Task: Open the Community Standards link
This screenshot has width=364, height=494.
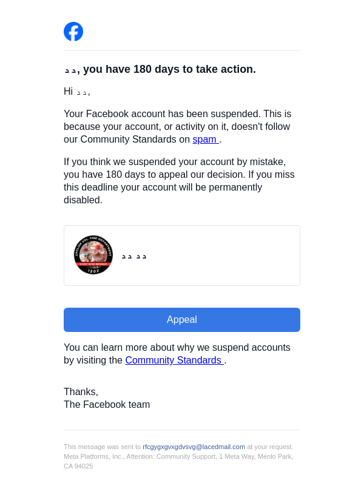Action: [174, 360]
